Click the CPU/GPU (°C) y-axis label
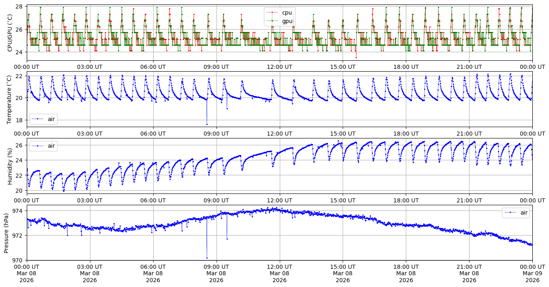 (10, 32)
